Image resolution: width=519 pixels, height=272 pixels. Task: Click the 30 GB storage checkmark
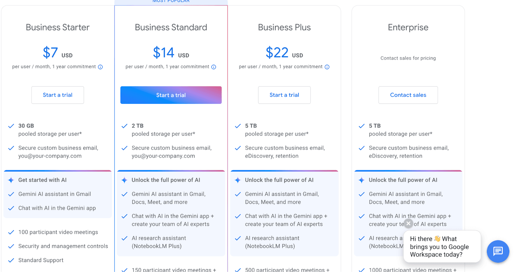(x=11, y=126)
